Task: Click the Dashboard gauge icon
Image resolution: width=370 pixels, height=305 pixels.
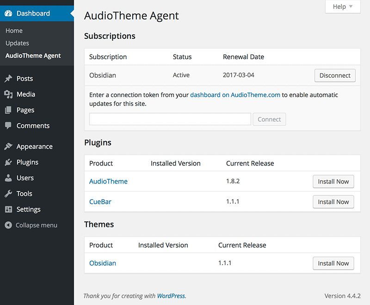Action: (8, 13)
